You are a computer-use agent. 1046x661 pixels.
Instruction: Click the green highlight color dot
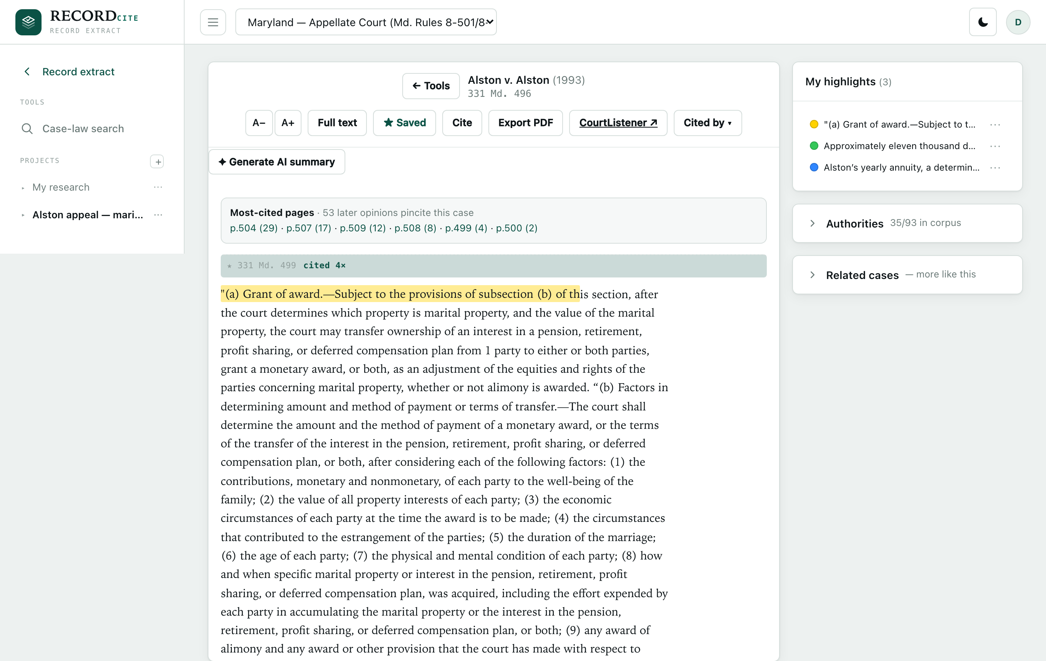[814, 146]
